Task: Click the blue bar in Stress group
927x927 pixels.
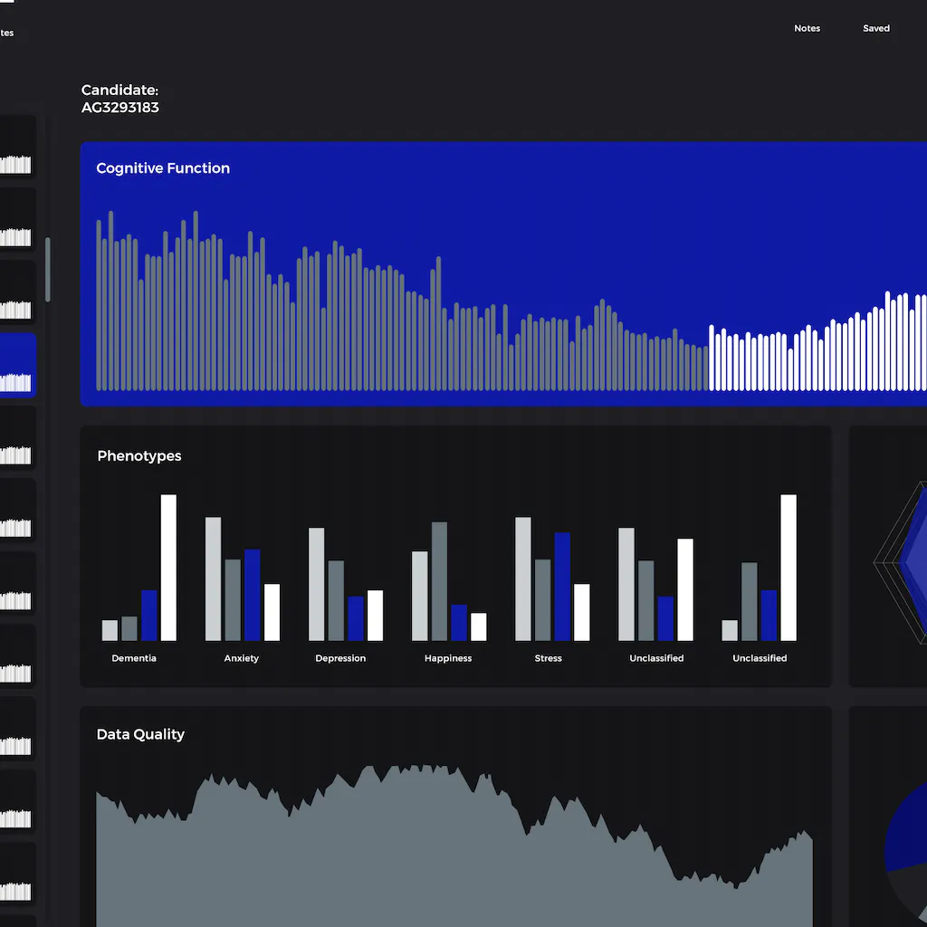Action: (x=562, y=587)
